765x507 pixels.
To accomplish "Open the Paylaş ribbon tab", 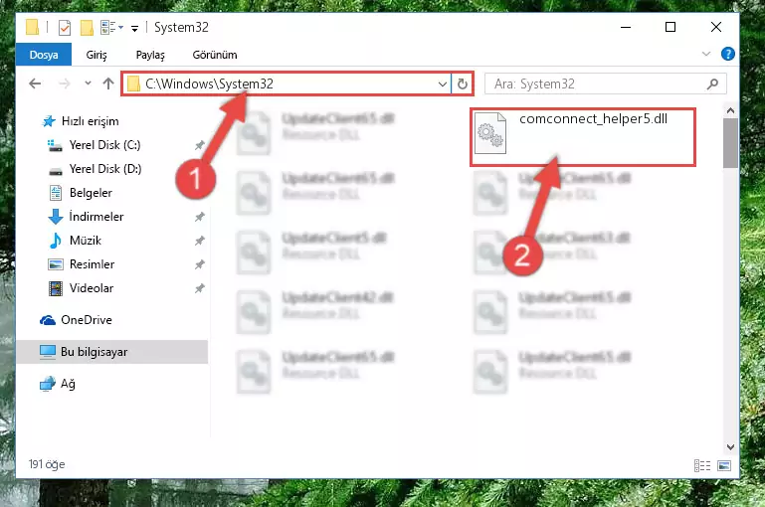I will coord(150,55).
